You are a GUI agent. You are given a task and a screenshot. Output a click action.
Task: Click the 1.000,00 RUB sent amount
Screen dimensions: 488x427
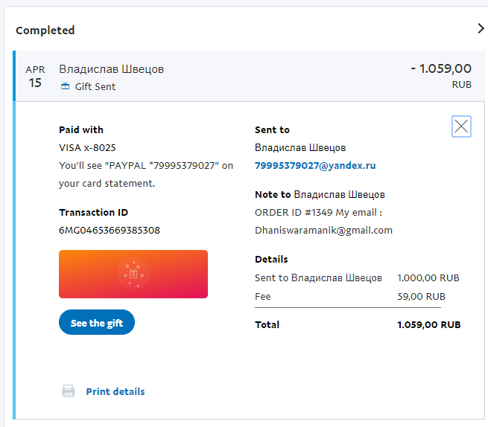tap(428, 277)
